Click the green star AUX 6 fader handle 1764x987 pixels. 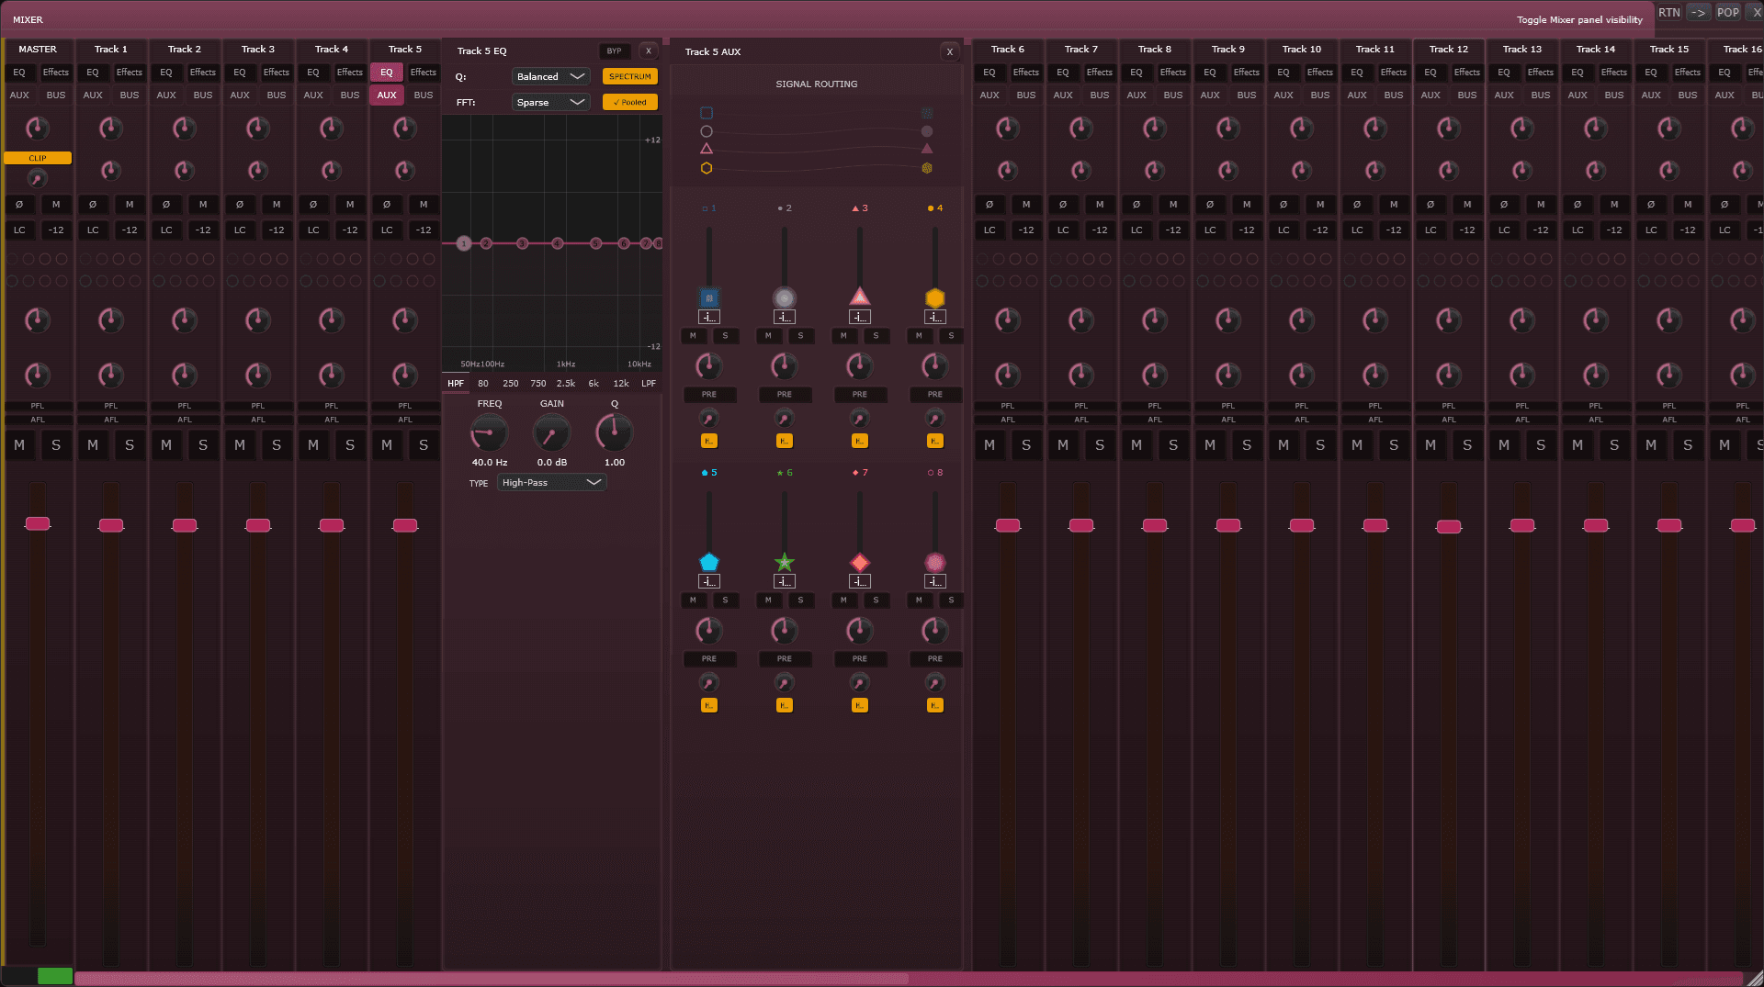[784, 562]
